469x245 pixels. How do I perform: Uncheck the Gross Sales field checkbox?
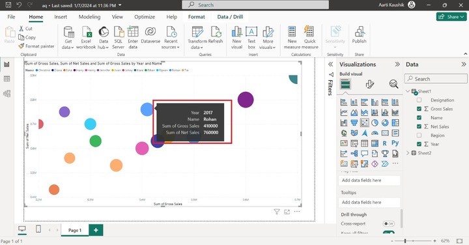pyautogui.click(x=419, y=109)
